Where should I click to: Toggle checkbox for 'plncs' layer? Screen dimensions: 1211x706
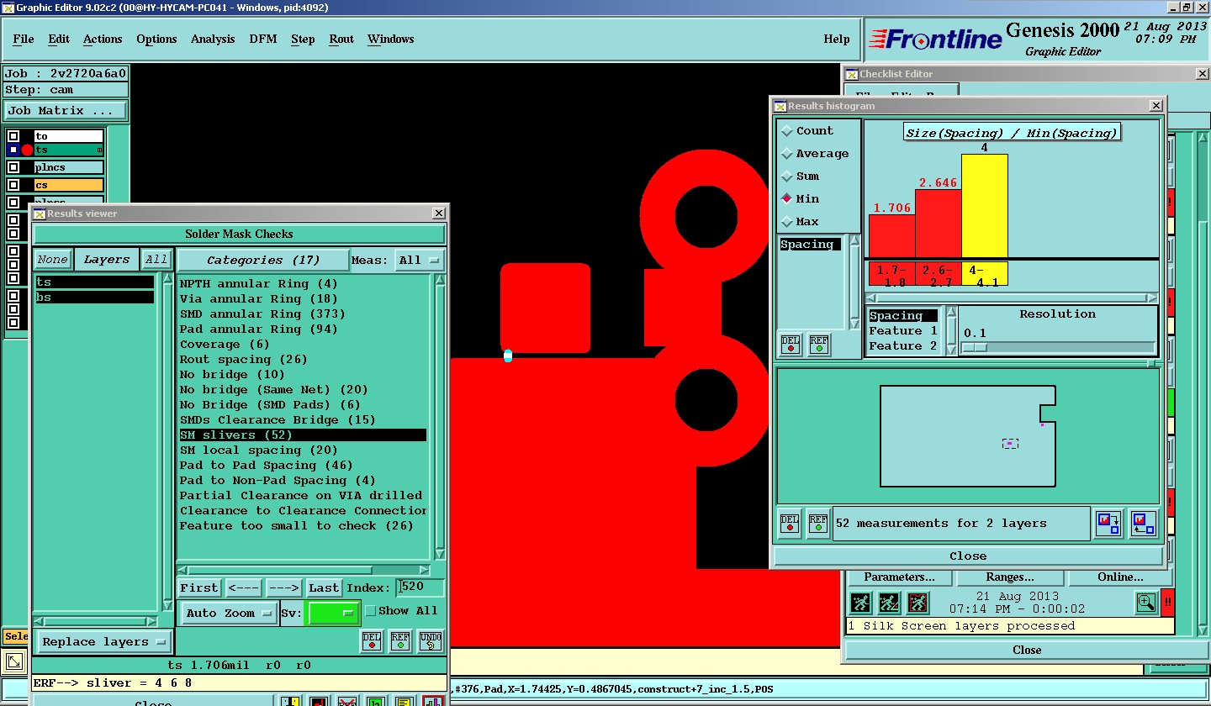tap(13, 167)
